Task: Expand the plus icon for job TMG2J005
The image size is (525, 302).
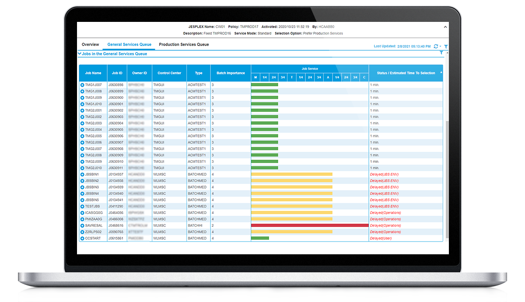Action: 82,136
